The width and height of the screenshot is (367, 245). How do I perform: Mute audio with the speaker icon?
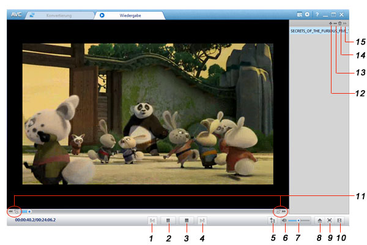click(284, 221)
